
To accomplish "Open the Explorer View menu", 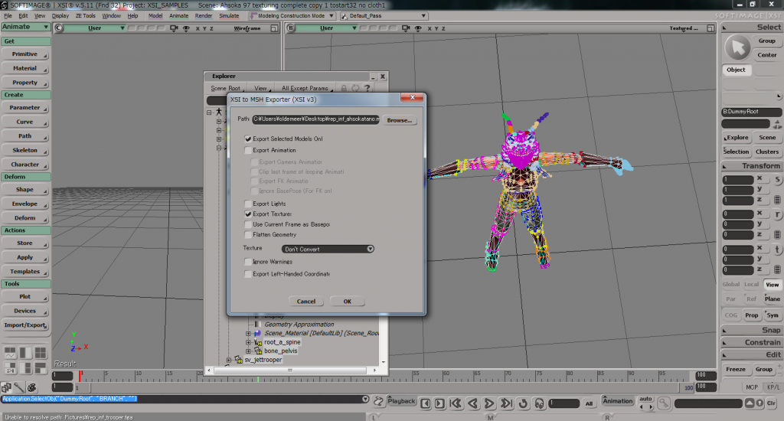I will click(x=262, y=89).
